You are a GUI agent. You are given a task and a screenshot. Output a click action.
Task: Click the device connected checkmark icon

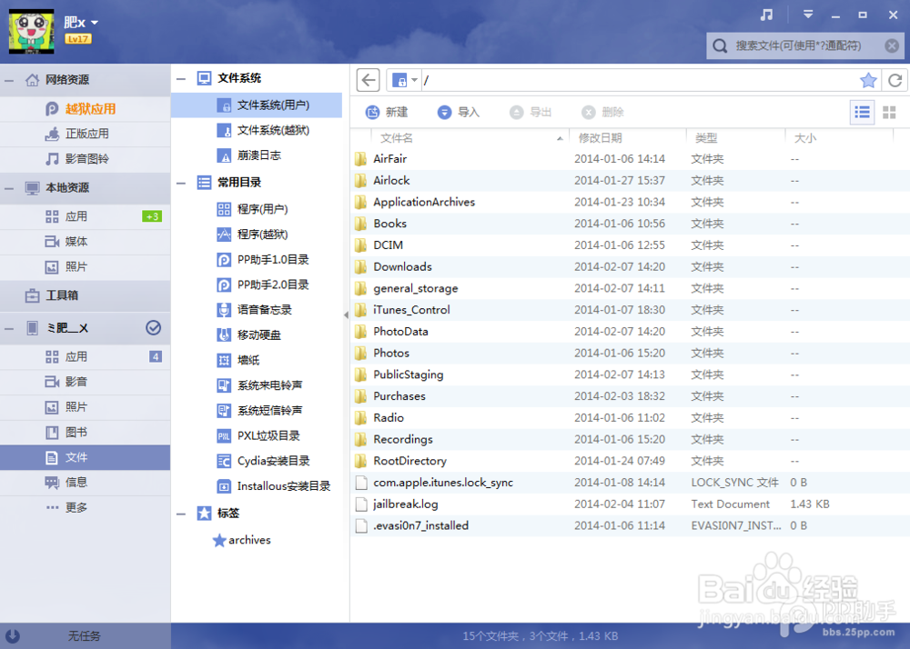click(x=153, y=328)
